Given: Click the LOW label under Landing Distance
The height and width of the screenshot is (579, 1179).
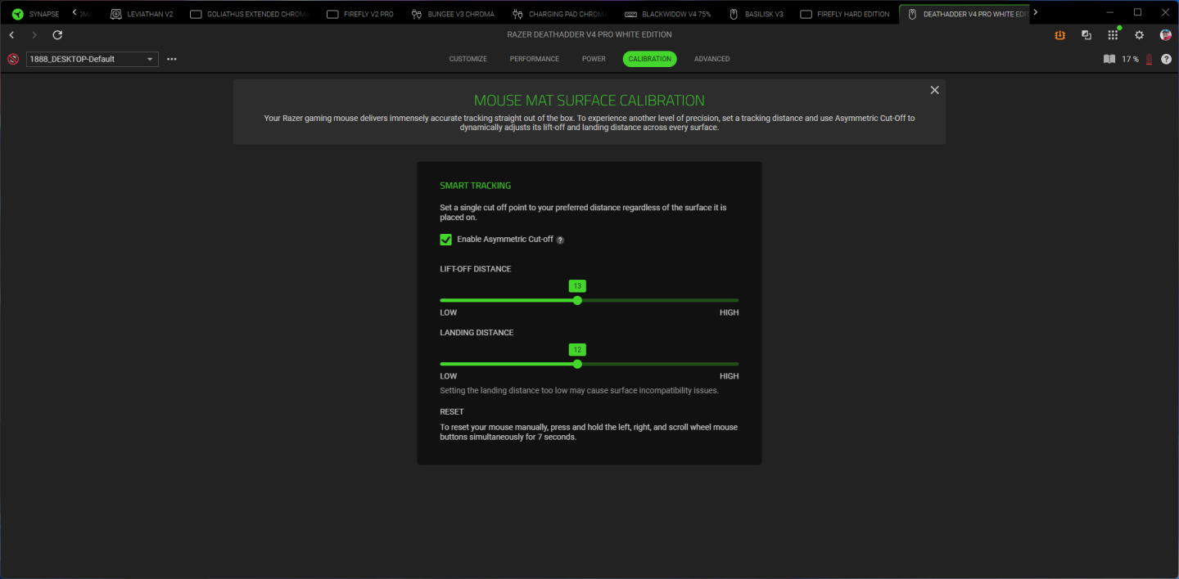Looking at the screenshot, I should pos(449,376).
